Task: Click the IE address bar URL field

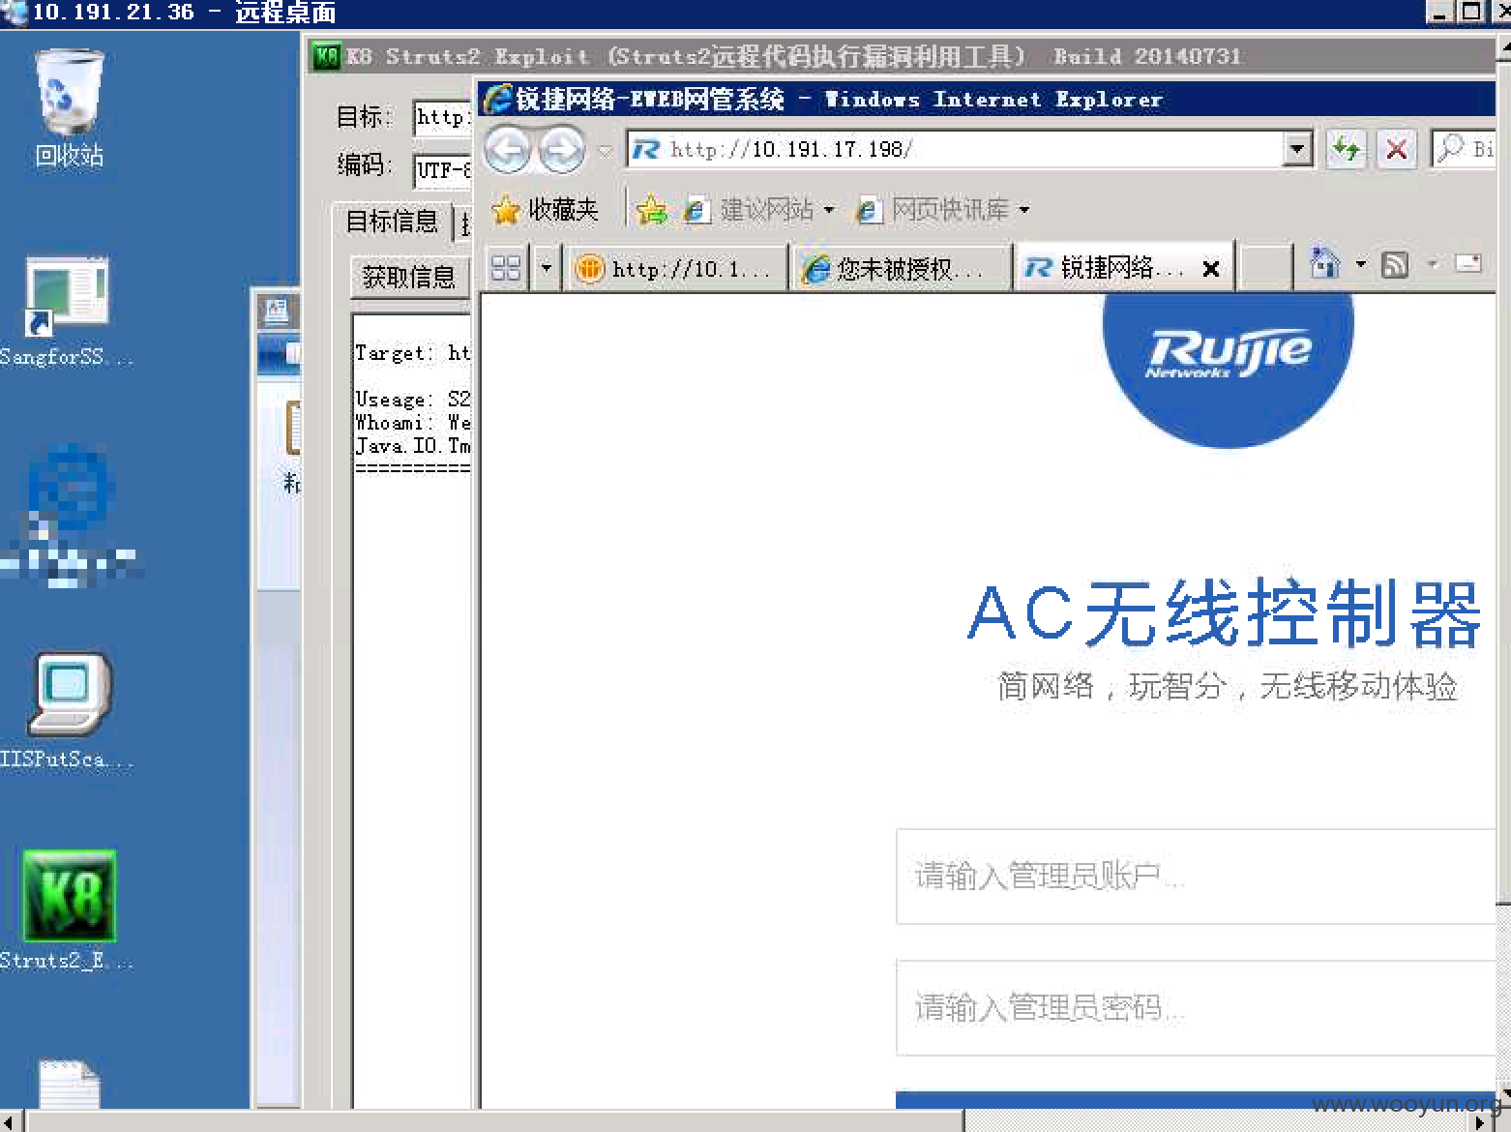Action: 954,149
